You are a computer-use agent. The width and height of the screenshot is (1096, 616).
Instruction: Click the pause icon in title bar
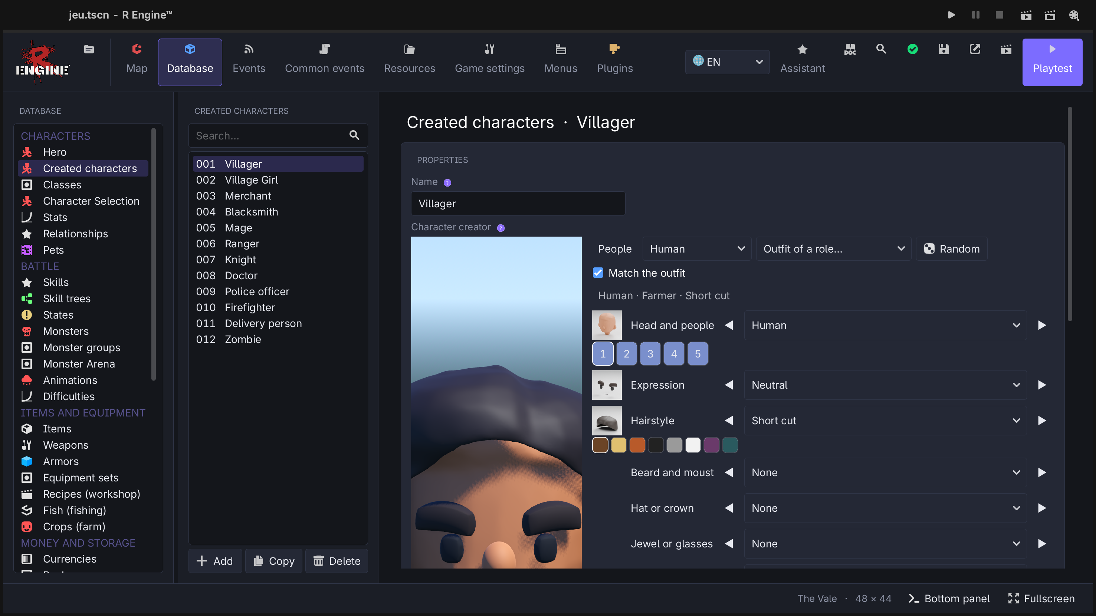pyautogui.click(x=975, y=15)
